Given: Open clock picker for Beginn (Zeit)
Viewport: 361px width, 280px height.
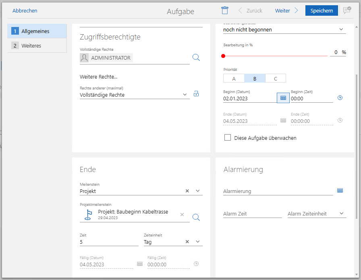Looking at the screenshot, I should coord(340,98).
